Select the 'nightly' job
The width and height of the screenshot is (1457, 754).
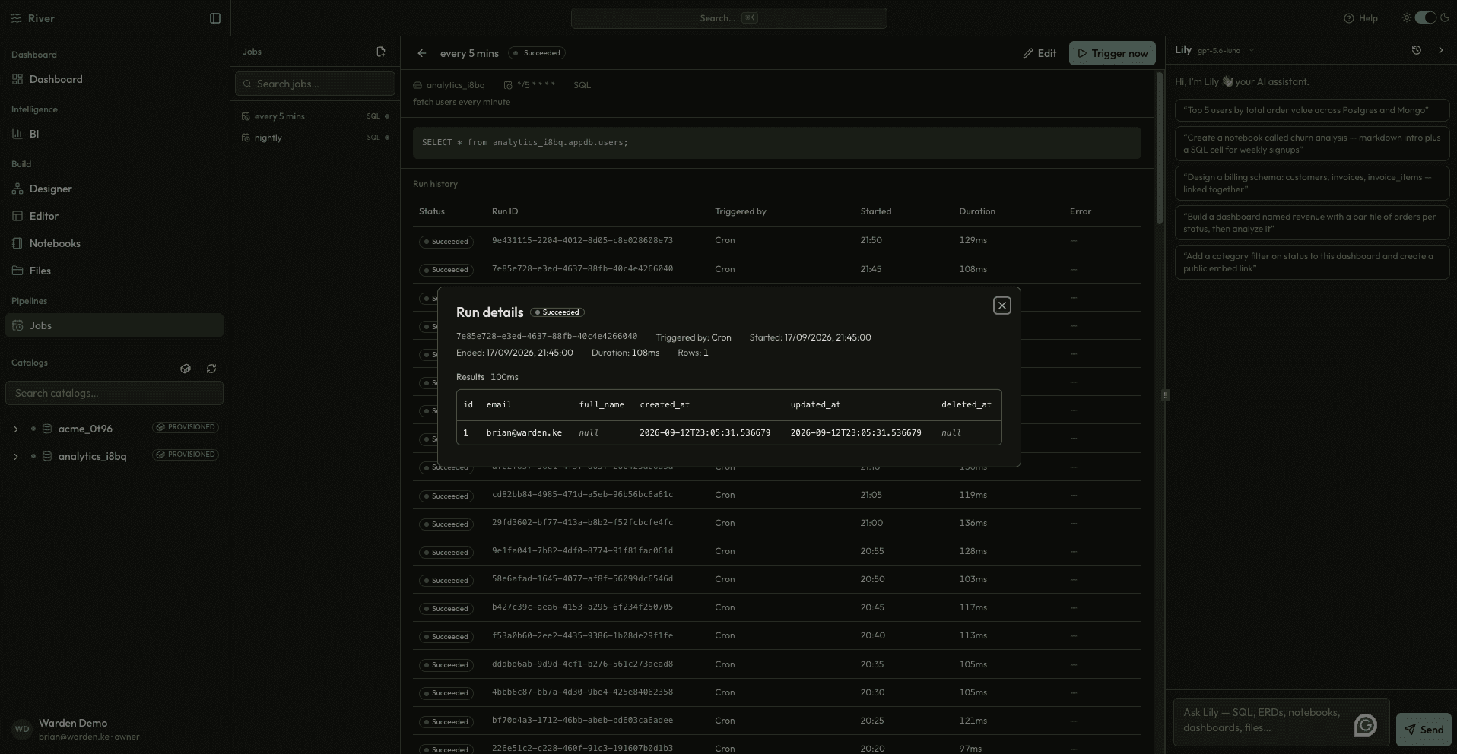click(x=315, y=138)
